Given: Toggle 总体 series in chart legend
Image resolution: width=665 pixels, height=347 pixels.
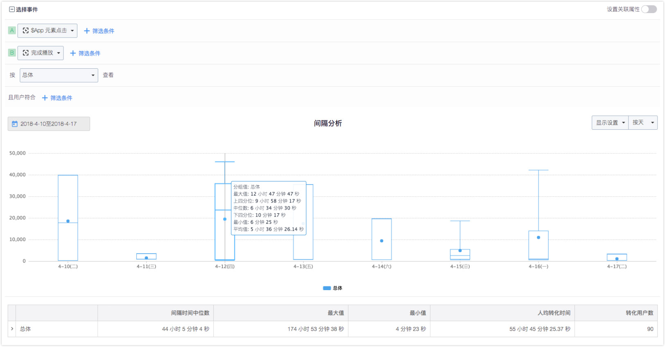Looking at the screenshot, I should (332, 288).
